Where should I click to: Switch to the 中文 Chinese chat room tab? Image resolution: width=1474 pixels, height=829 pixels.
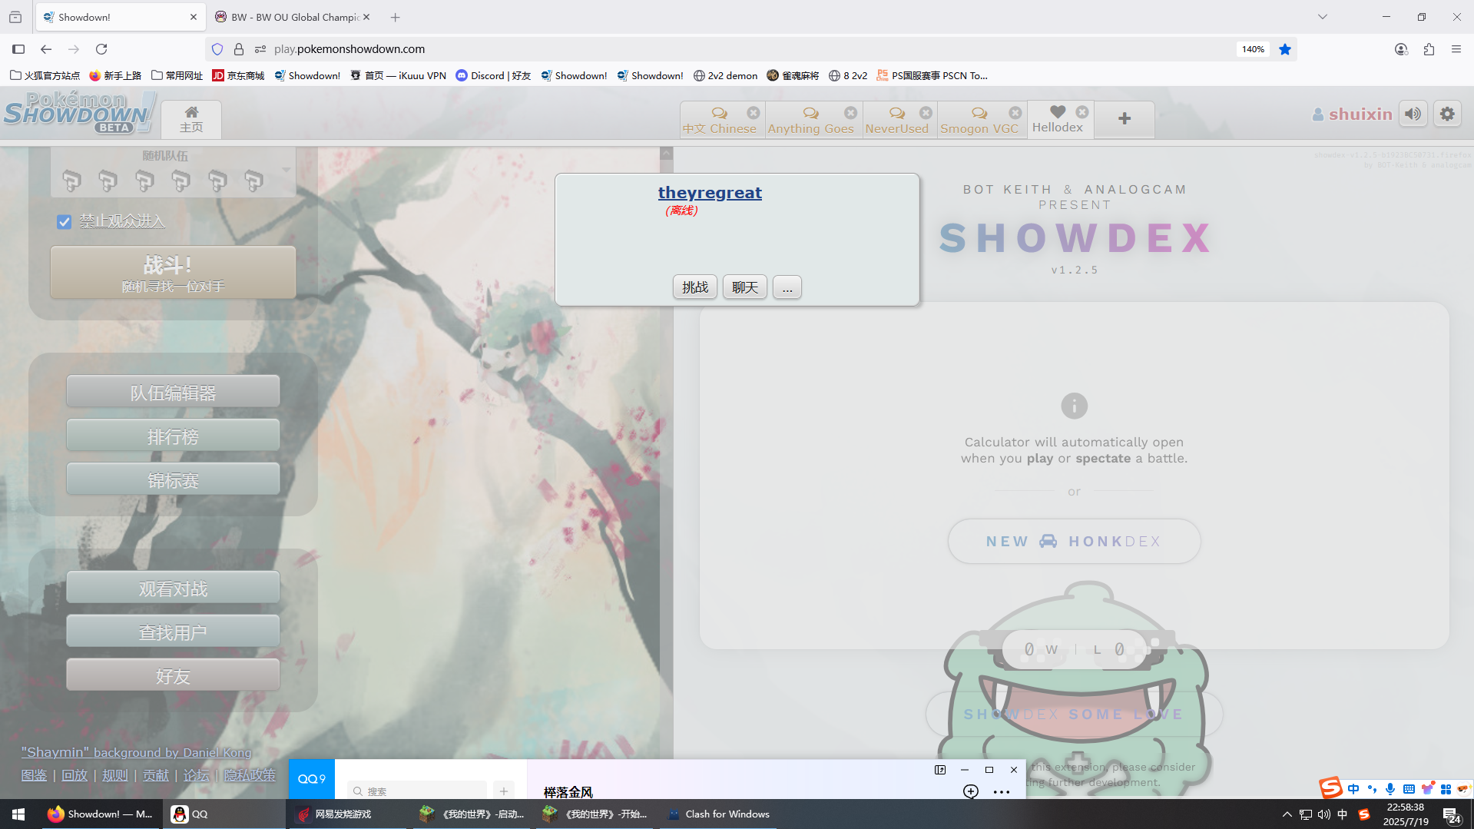click(x=719, y=121)
